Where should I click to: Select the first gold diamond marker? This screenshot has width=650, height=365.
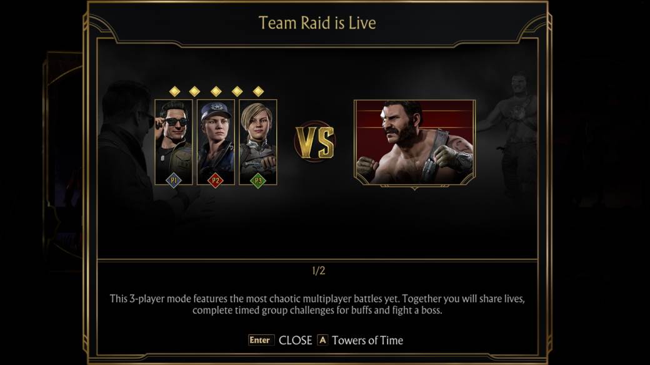coord(174,91)
